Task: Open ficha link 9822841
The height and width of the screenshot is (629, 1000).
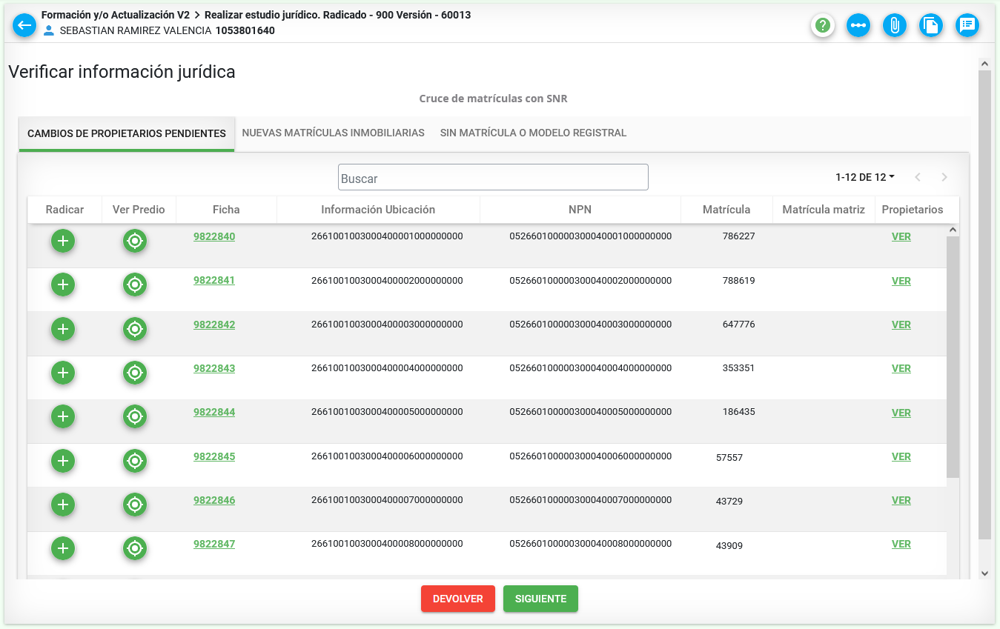Action: 214,281
